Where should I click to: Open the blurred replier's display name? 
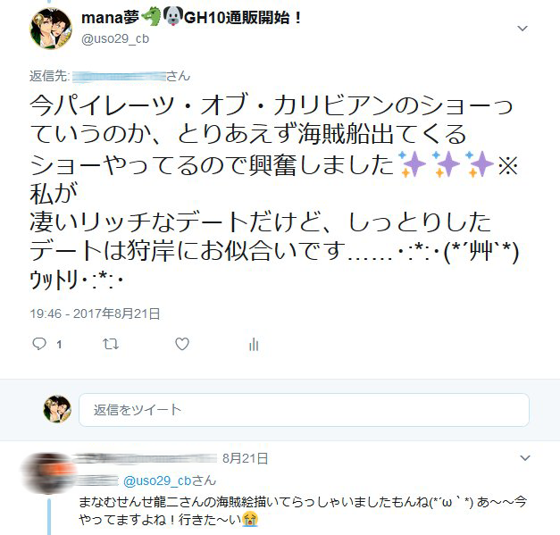145,458
